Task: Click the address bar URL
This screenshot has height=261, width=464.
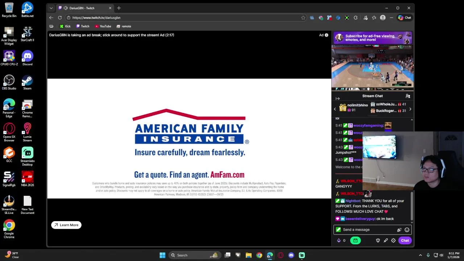Action: pos(96,17)
